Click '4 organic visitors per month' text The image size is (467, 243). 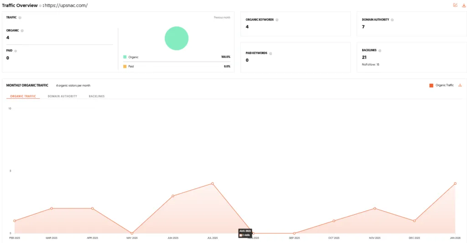click(73, 86)
